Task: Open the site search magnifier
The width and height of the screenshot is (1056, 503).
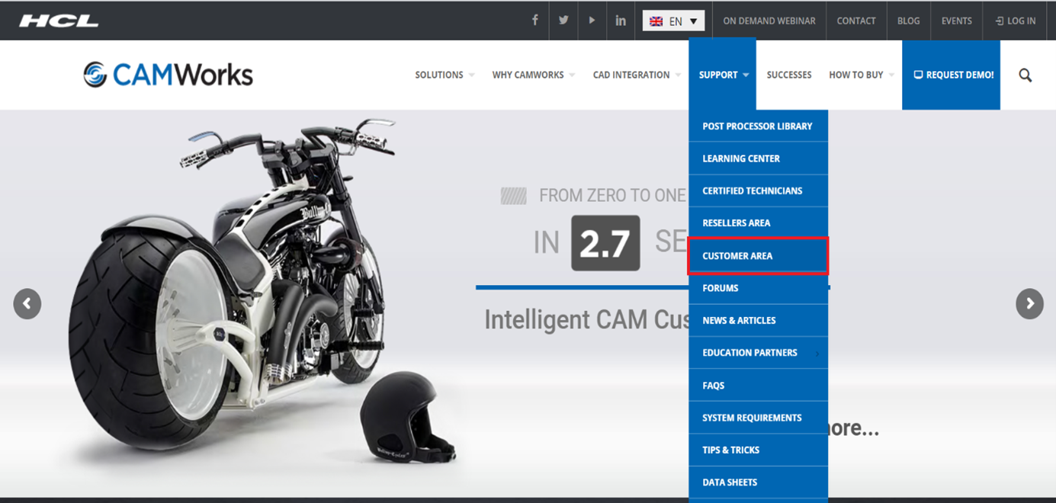Action: [1026, 75]
